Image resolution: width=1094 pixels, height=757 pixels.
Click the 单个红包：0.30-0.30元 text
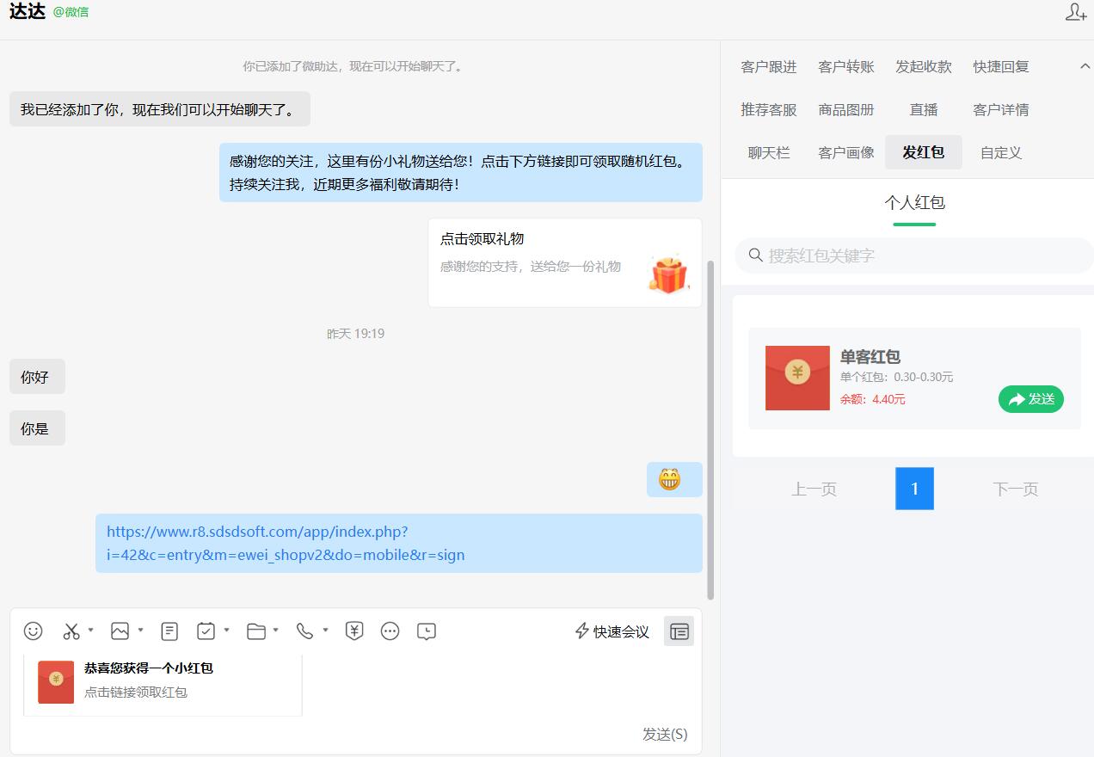coord(897,377)
